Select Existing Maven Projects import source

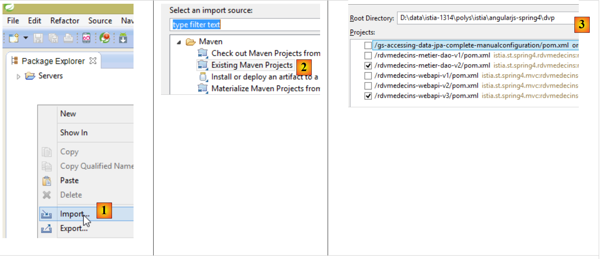(x=251, y=65)
